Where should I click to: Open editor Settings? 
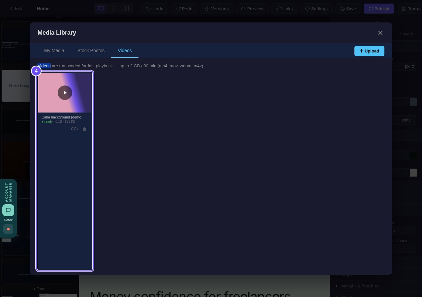316,9
